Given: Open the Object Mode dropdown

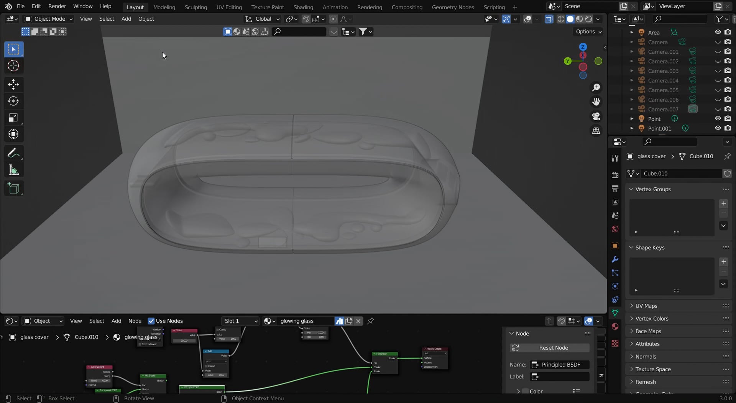Looking at the screenshot, I should (x=49, y=19).
